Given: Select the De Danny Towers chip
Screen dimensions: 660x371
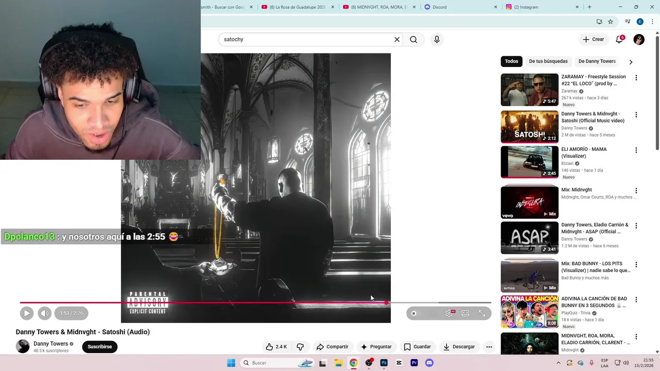Looking at the screenshot, I should 597,61.
